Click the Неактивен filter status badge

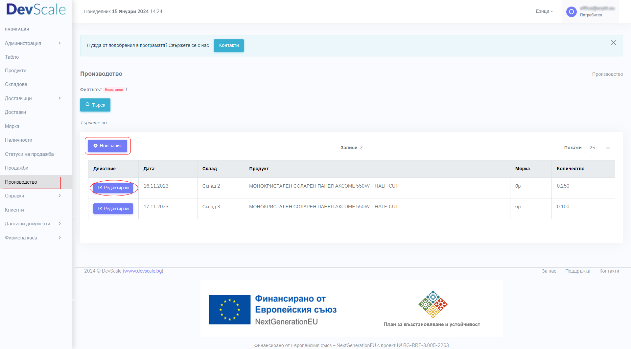tap(114, 90)
